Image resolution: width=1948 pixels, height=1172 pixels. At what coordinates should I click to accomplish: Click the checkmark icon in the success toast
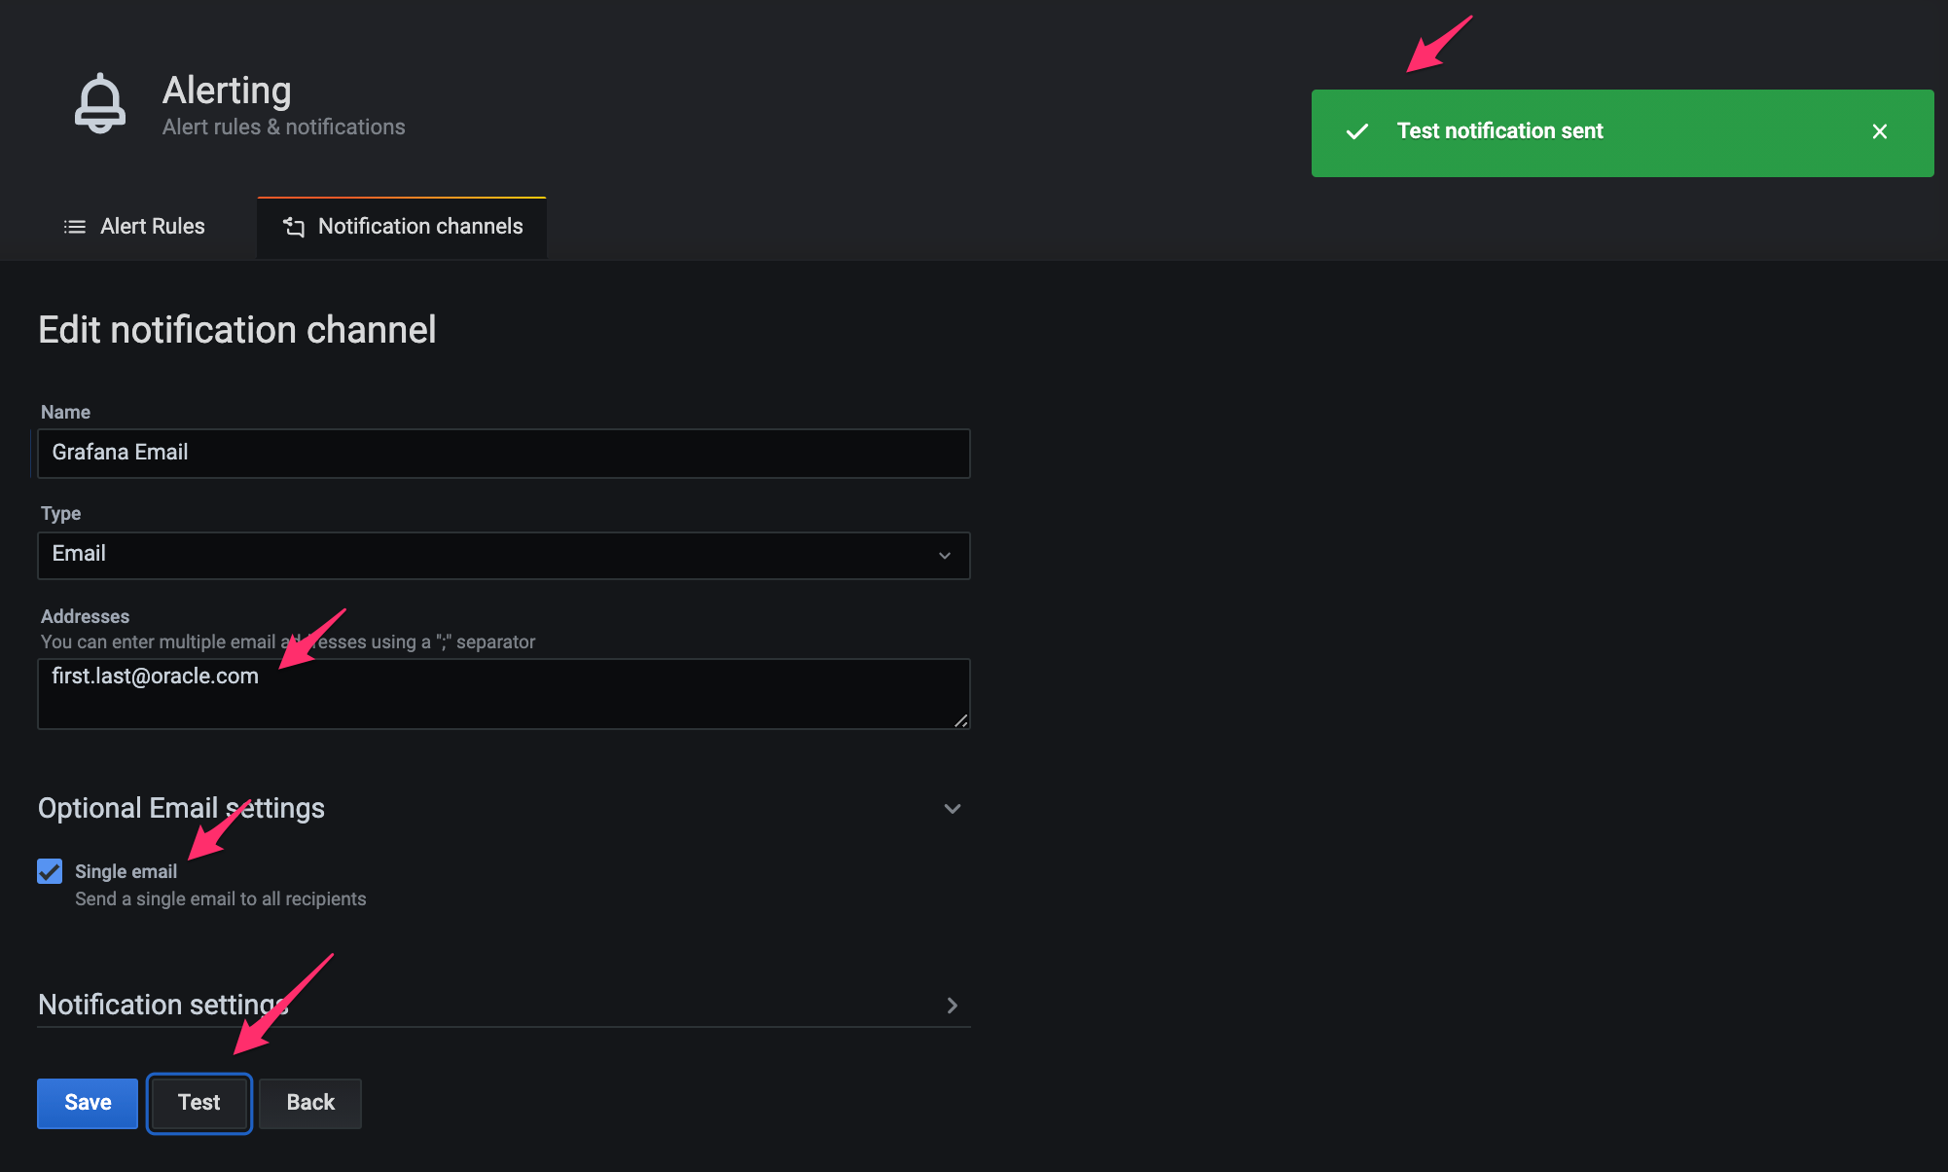click(1356, 131)
